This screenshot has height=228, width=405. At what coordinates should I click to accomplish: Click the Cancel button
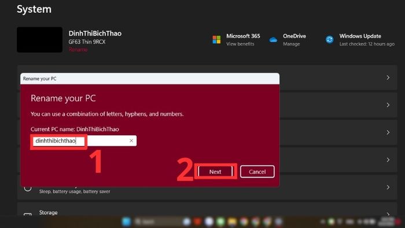point(257,172)
